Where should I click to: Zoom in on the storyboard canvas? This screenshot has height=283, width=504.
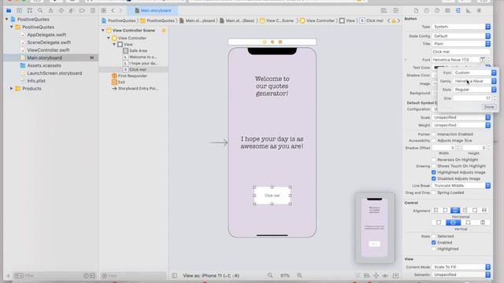(299, 275)
